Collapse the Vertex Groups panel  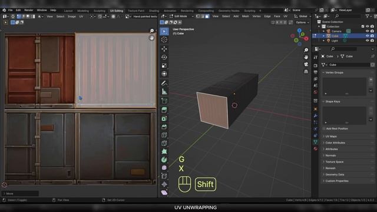point(332,72)
